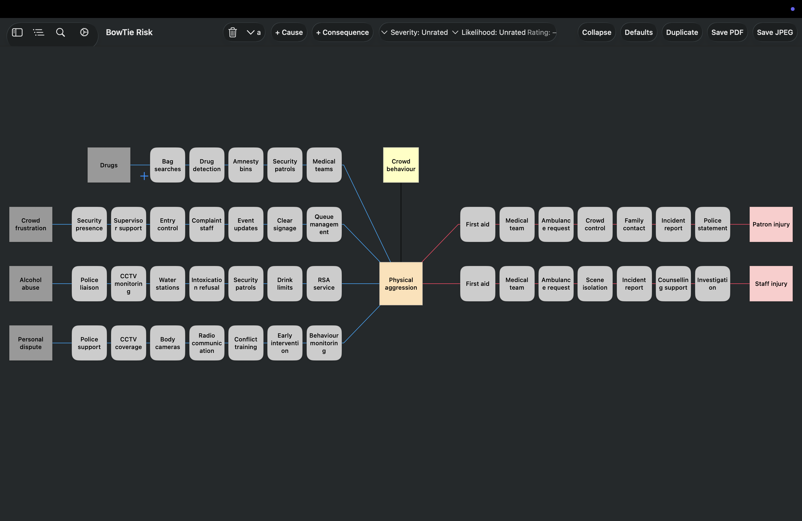Click the Entry control barrier

[x=167, y=224]
